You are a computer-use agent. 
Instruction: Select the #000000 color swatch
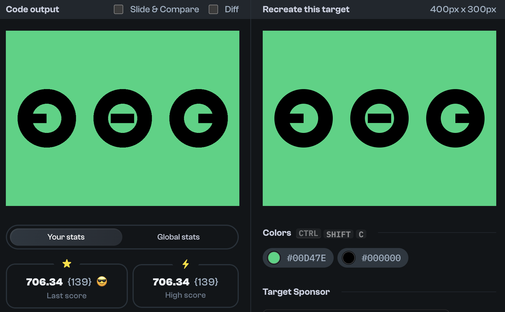click(x=373, y=258)
